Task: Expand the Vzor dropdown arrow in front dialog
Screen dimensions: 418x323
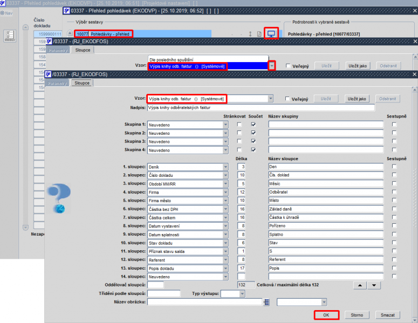Action: (x=271, y=99)
